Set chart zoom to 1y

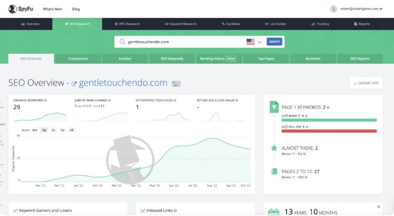44,130
